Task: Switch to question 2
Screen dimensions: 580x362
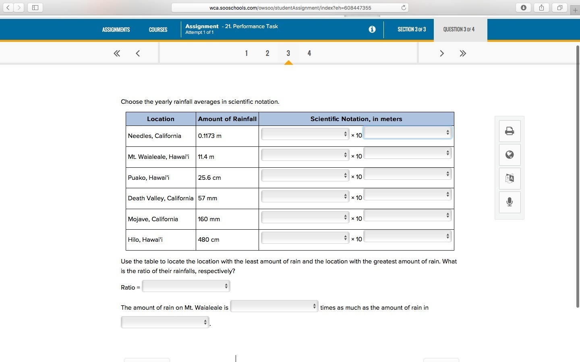Action: click(x=267, y=53)
